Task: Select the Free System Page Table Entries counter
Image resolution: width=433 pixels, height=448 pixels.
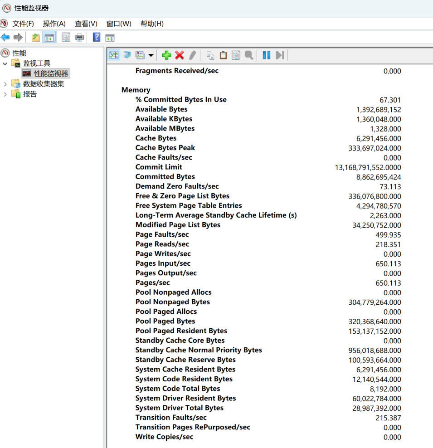Action: coord(189,205)
